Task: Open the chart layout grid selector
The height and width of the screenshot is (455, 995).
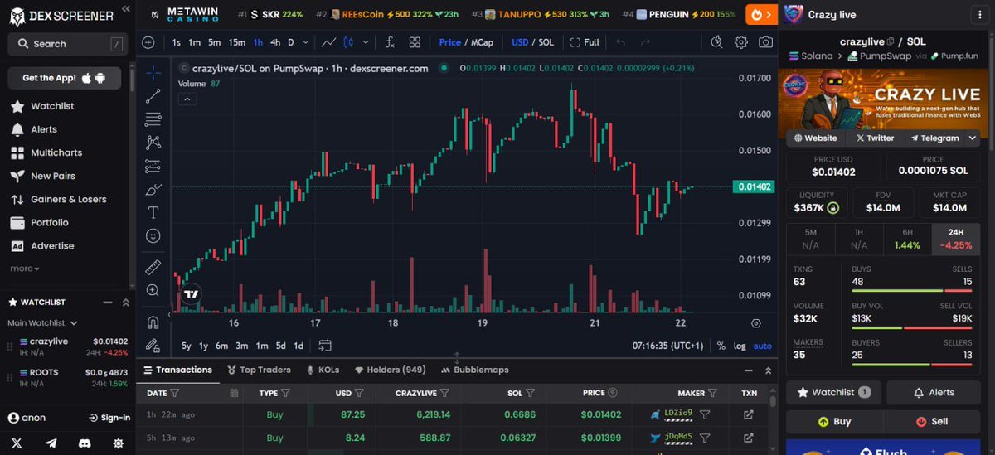Action: click(x=414, y=42)
